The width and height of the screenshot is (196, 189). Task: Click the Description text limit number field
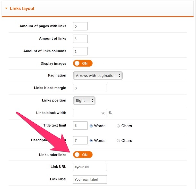80,140
